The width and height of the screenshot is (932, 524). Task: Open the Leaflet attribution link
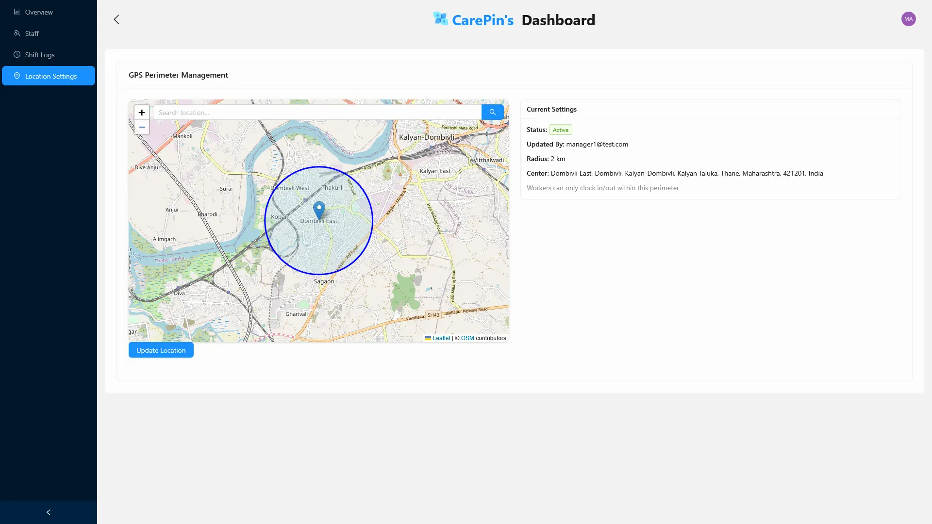(x=441, y=338)
